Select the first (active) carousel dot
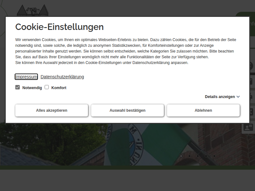Image resolution: width=255 pixels, height=191 pixels. 181,156
